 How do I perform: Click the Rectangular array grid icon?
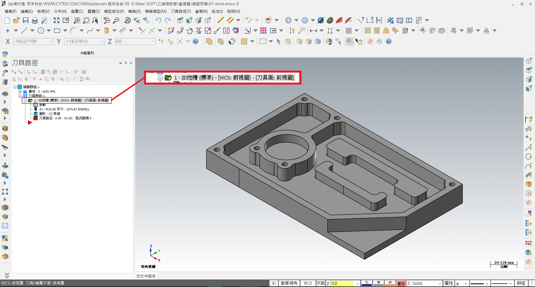263,31
